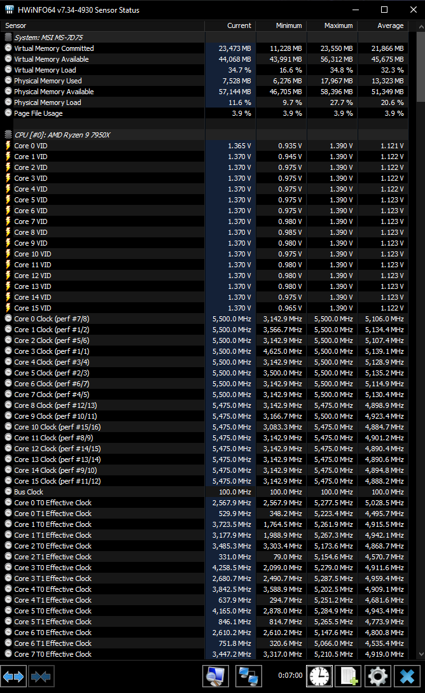The height and width of the screenshot is (693, 425).
Task: Click the 0:07:00 elapsed time display
Action: click(290, 675)
